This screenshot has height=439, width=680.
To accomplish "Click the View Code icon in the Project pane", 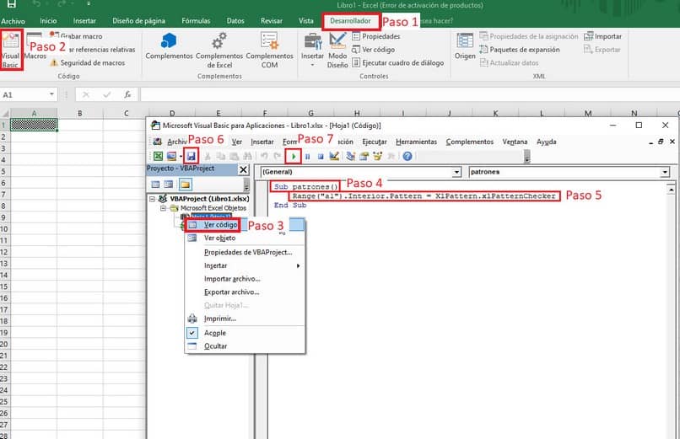I will pos(155,185).
